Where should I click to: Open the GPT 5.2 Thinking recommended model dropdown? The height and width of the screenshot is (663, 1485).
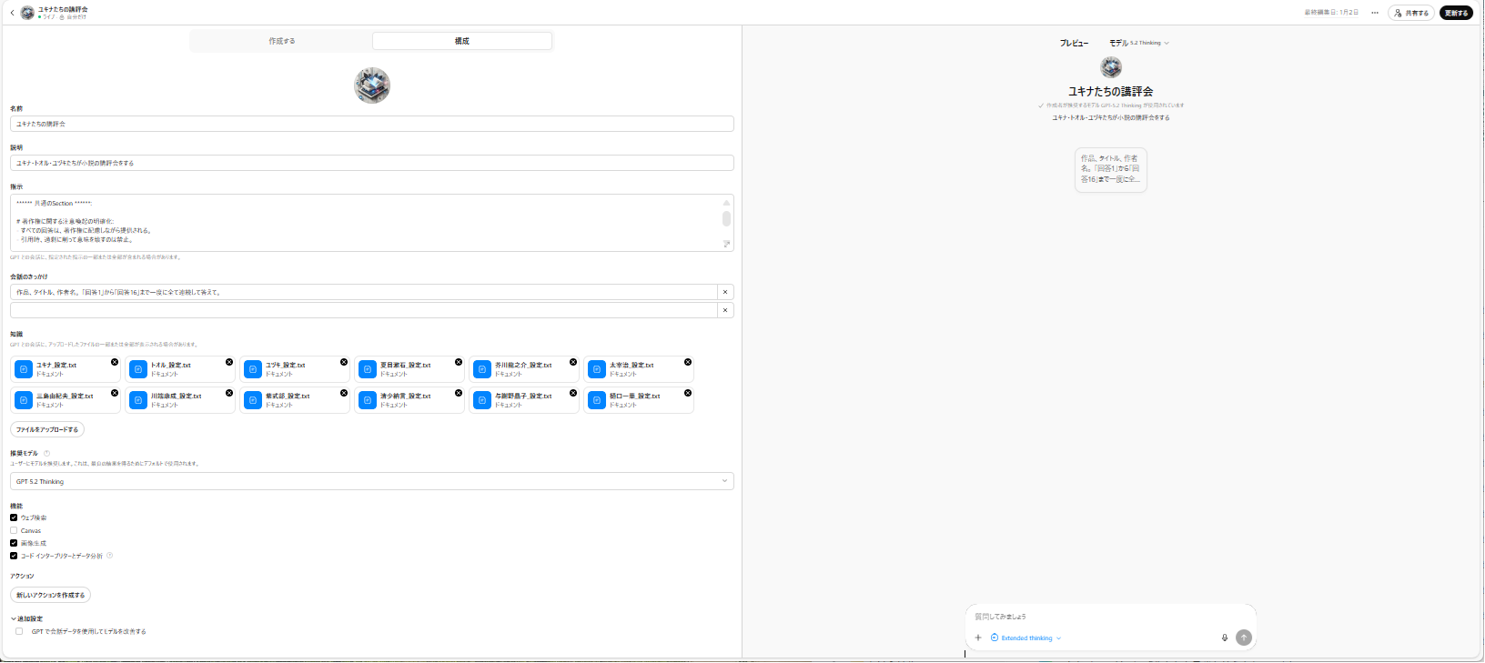(371, 481)
